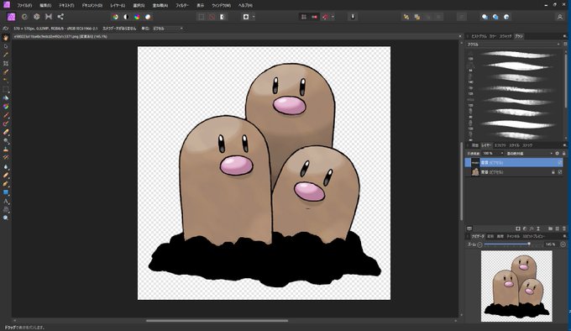
Task: Open the layer opacity 100 % dropdown
Action: 493,153
